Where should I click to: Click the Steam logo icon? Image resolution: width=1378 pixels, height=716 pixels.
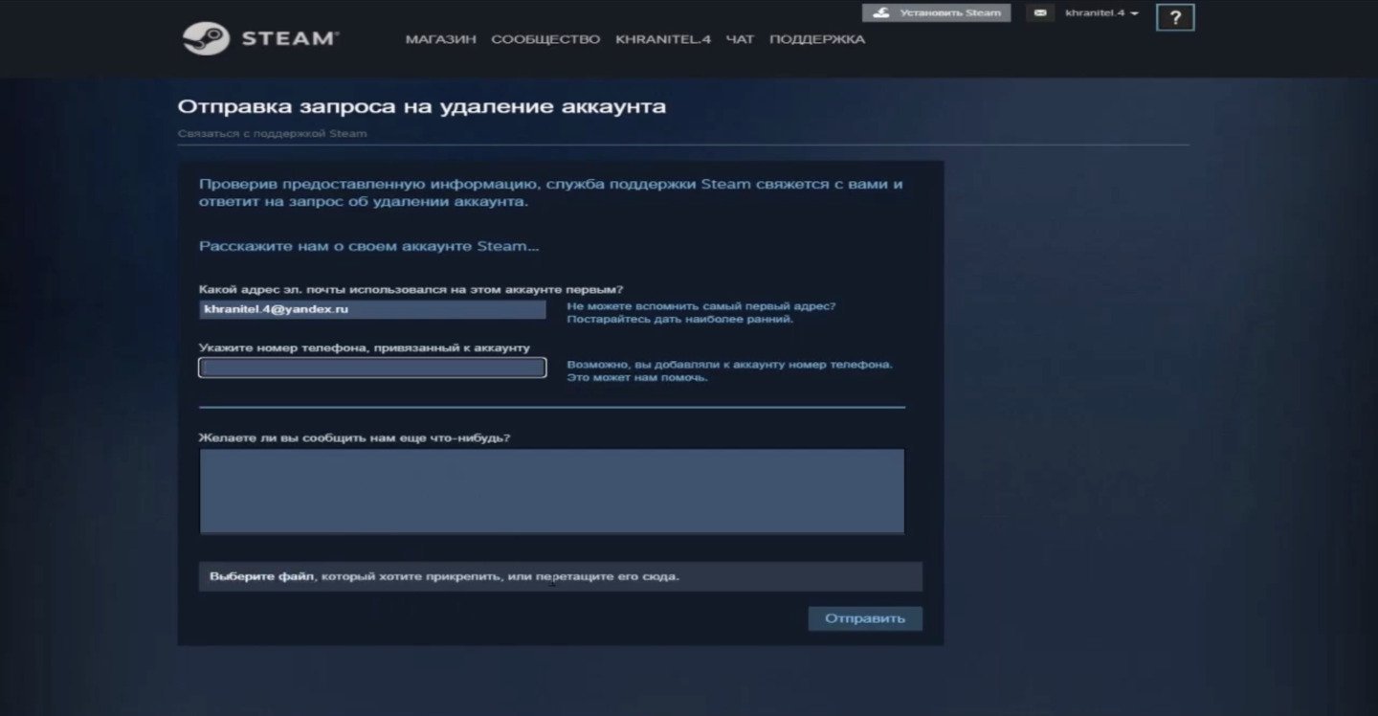[x=205, y=38]
